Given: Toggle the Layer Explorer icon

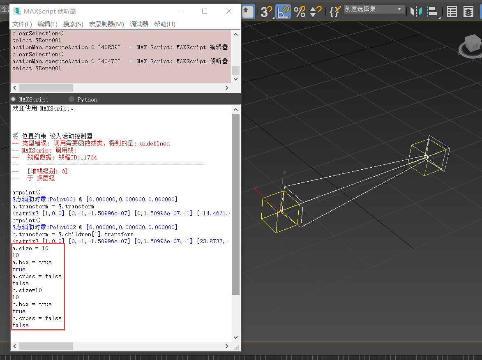Looking at the screenshot, I should (468, 12).
